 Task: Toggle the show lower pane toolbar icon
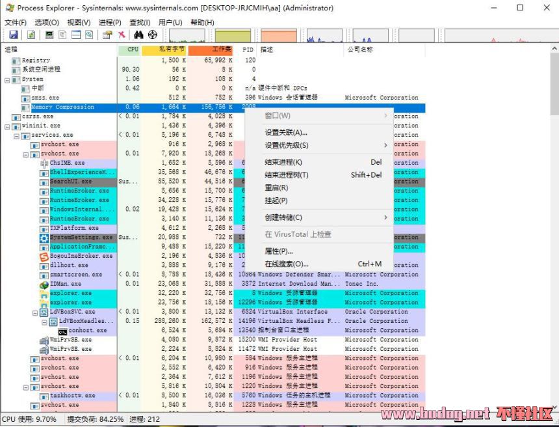tap(76, 34)
